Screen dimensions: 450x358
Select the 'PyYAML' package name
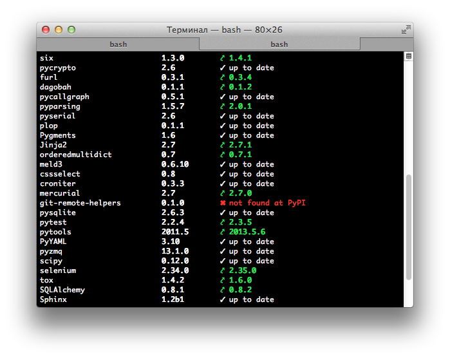pyautogui.click(x=53, y=241)
